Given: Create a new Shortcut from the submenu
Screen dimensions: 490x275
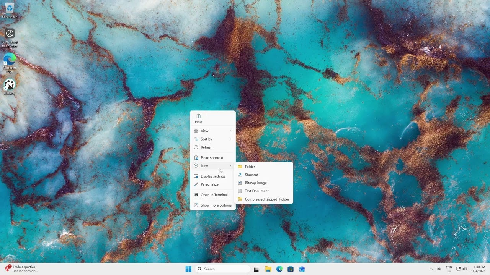Looking at the screenshot, I should [264, 175].
